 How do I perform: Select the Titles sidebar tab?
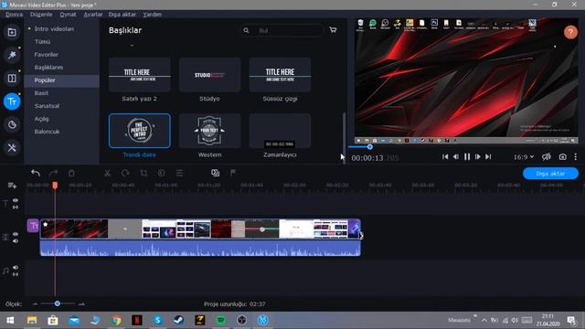point(12,101)
